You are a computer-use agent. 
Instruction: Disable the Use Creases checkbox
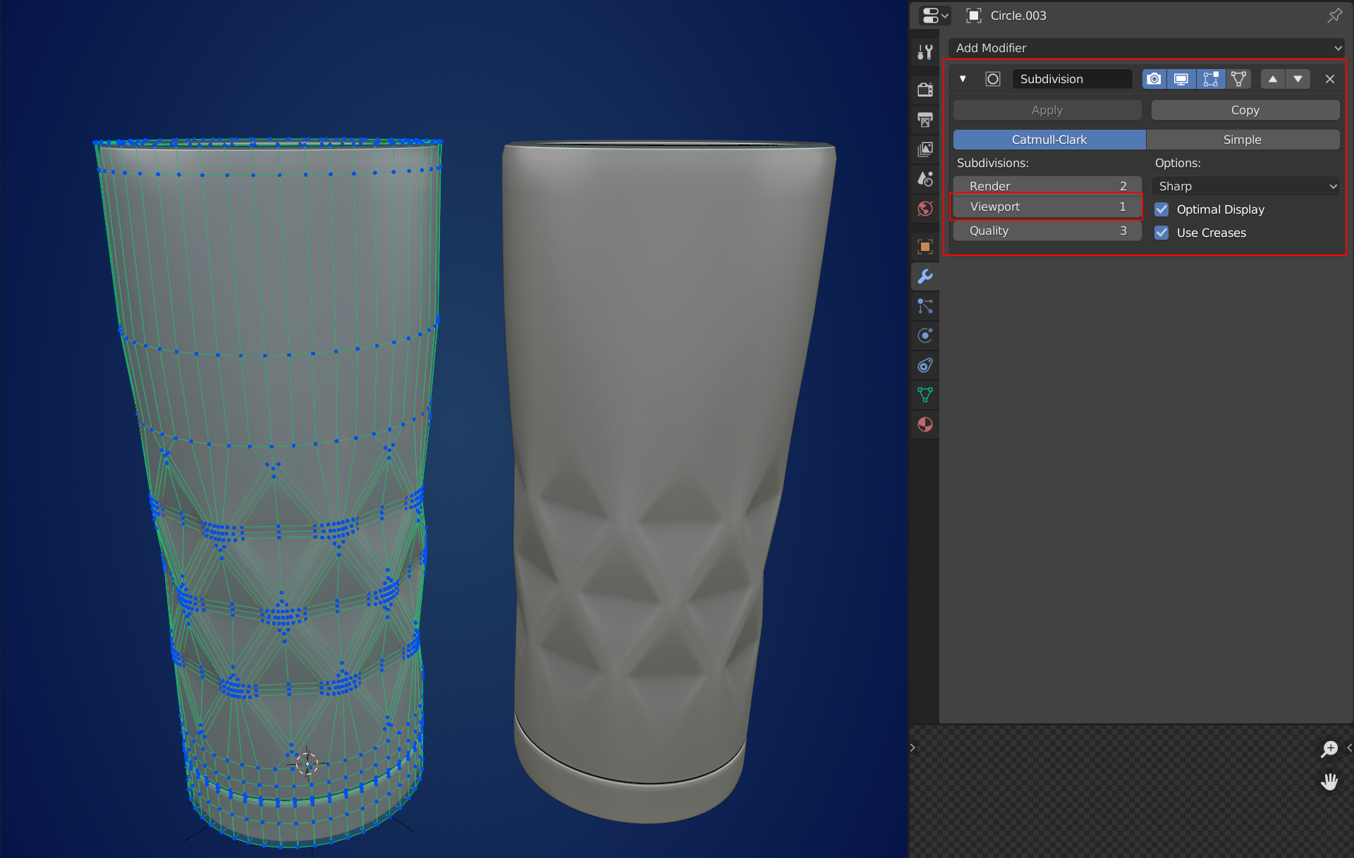pos(1161,233)
